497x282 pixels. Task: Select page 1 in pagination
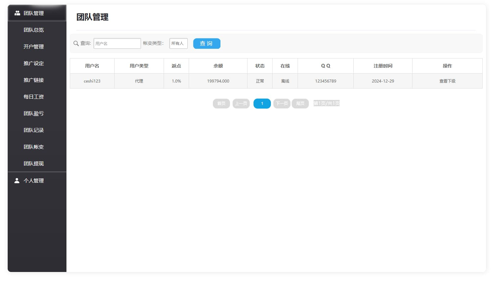click(262, 104)
